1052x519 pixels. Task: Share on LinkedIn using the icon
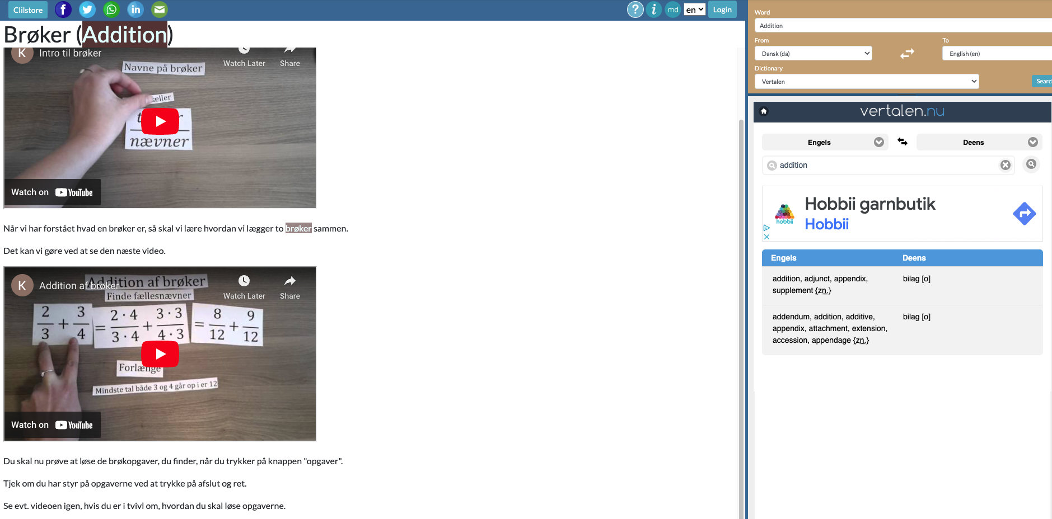click(135, 10)
